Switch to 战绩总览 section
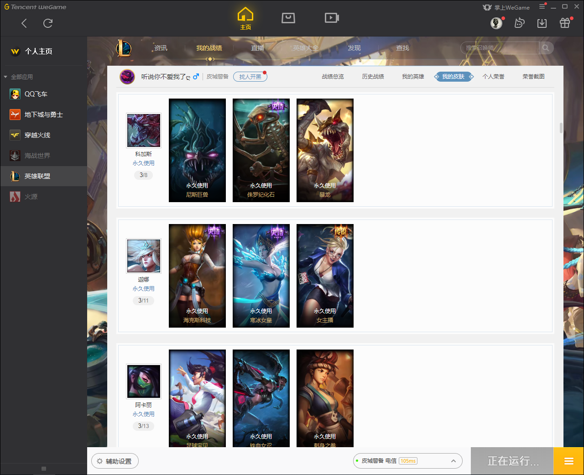Screen dimensions: 584x475 333,77
